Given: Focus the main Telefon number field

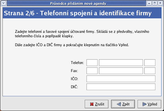Looking at the screenshot, I should click(121, 63).
